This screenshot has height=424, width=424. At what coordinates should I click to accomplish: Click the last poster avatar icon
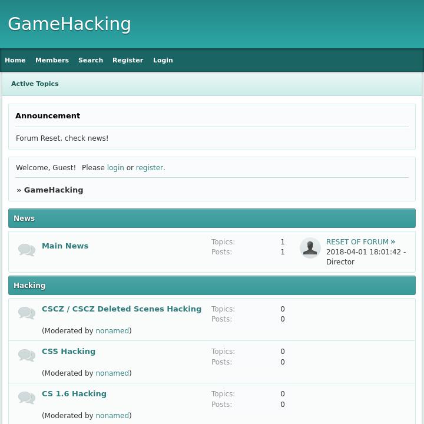click(310, 248)
